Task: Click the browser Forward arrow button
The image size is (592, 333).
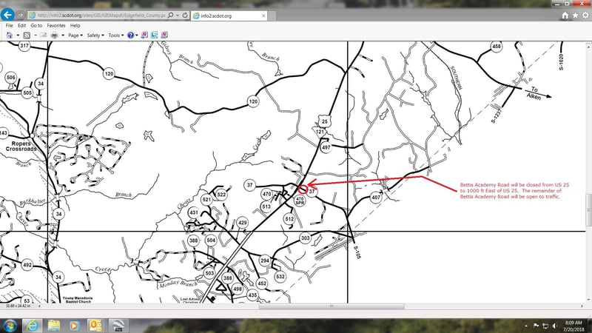Action: coord(21,15)
